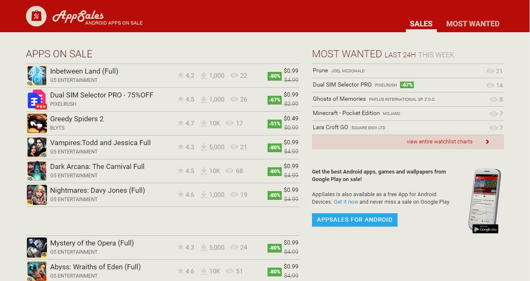The image size is (530, 281).
Task: Open Nightmares: Davy Jones app icon
Action: (37, 195)
